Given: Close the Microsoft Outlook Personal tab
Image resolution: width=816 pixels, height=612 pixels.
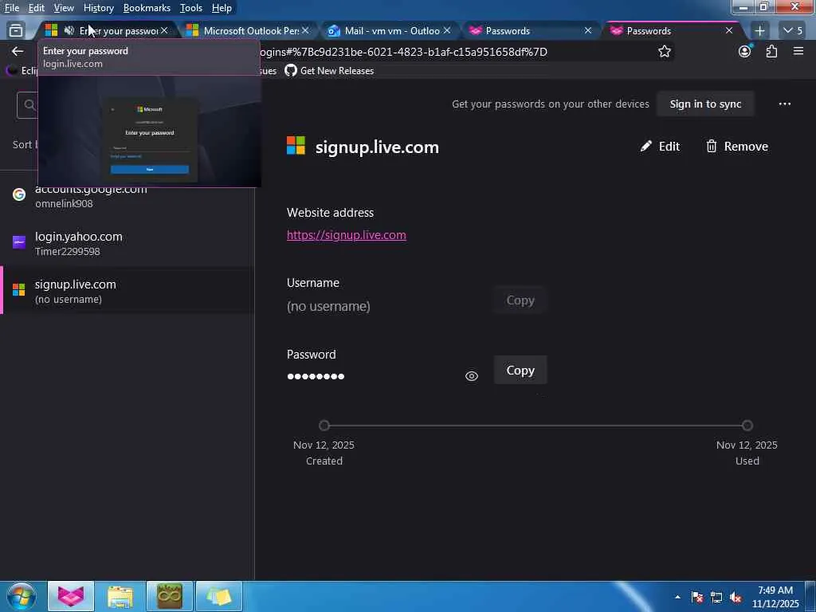Looking at the screenshot, I should click(305, 31).
